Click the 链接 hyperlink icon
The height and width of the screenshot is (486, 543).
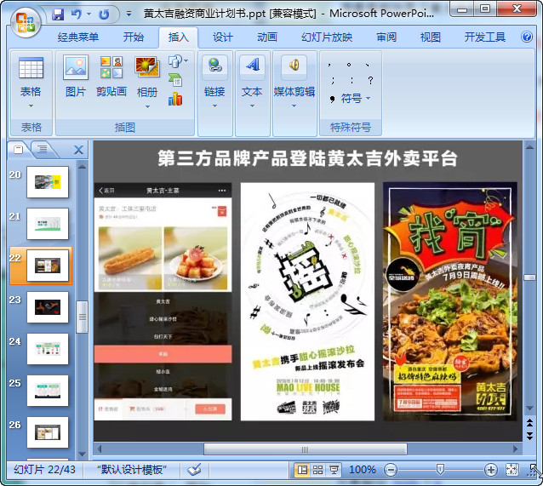[x=214, y=66]
